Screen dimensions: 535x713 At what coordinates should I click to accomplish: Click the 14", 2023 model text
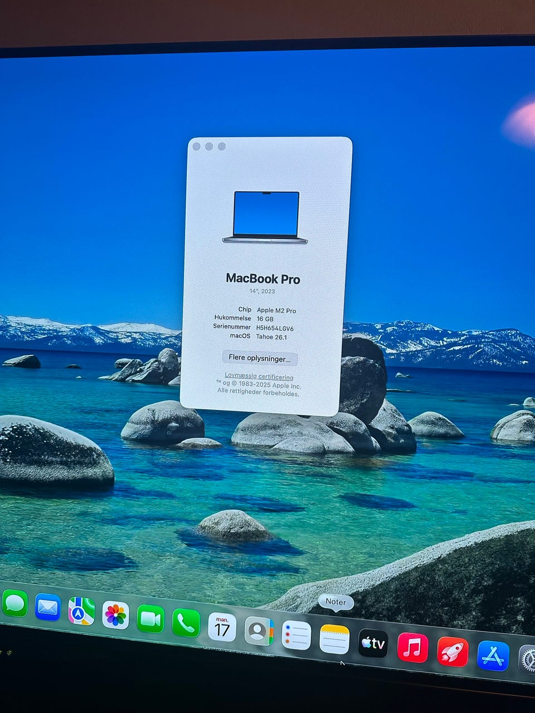pos(262,291)
